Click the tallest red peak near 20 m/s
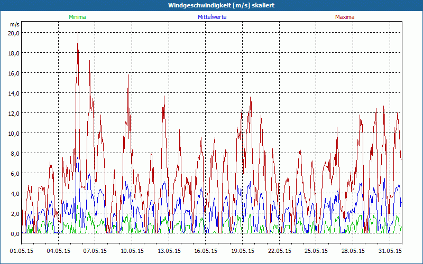 click(x=78, y=34)
